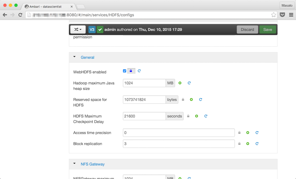Open Pocket extension icon
The height and width of the screenshot is (179, 296).
[x=282, y=15]
